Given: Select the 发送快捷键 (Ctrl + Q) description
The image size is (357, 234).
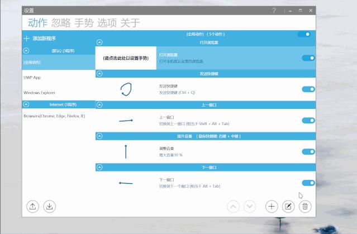Looking at the screenshot, I should click(177, 93).
